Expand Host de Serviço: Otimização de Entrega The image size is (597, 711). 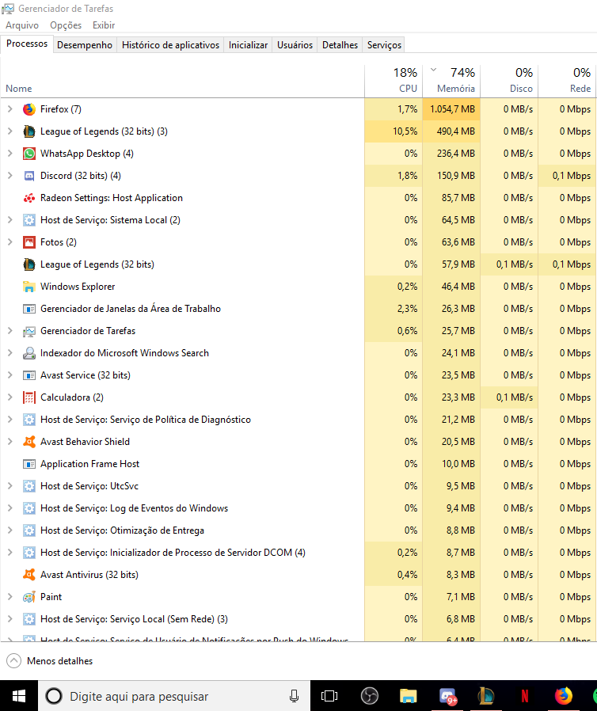[x=10, y=530]
